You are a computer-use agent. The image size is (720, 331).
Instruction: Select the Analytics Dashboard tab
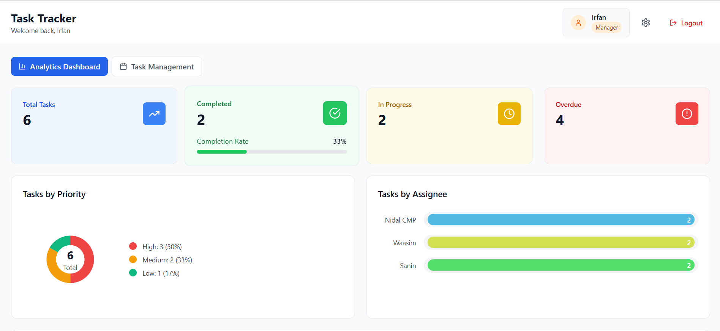coord(59,66)
